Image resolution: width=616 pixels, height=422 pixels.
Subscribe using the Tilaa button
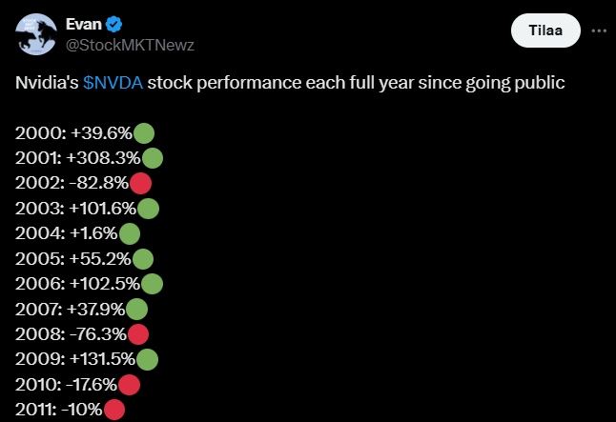[545, 30]
